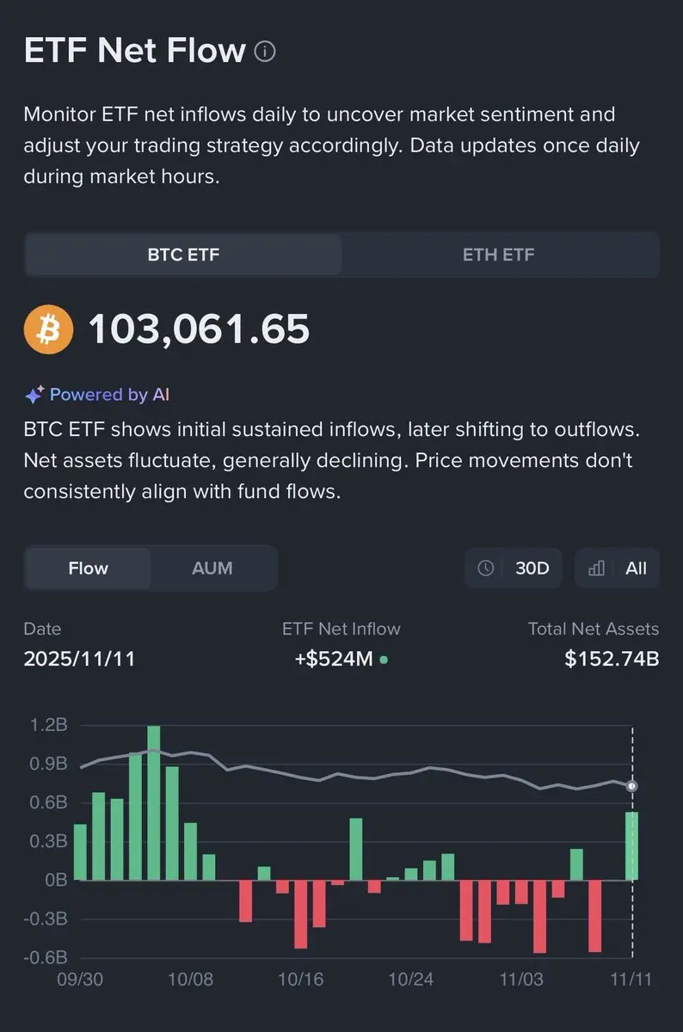Click the clock icon in the 30D selector

point(486,568)
